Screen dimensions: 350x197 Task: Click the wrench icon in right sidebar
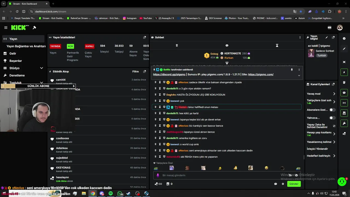click(x=344, y=123)
